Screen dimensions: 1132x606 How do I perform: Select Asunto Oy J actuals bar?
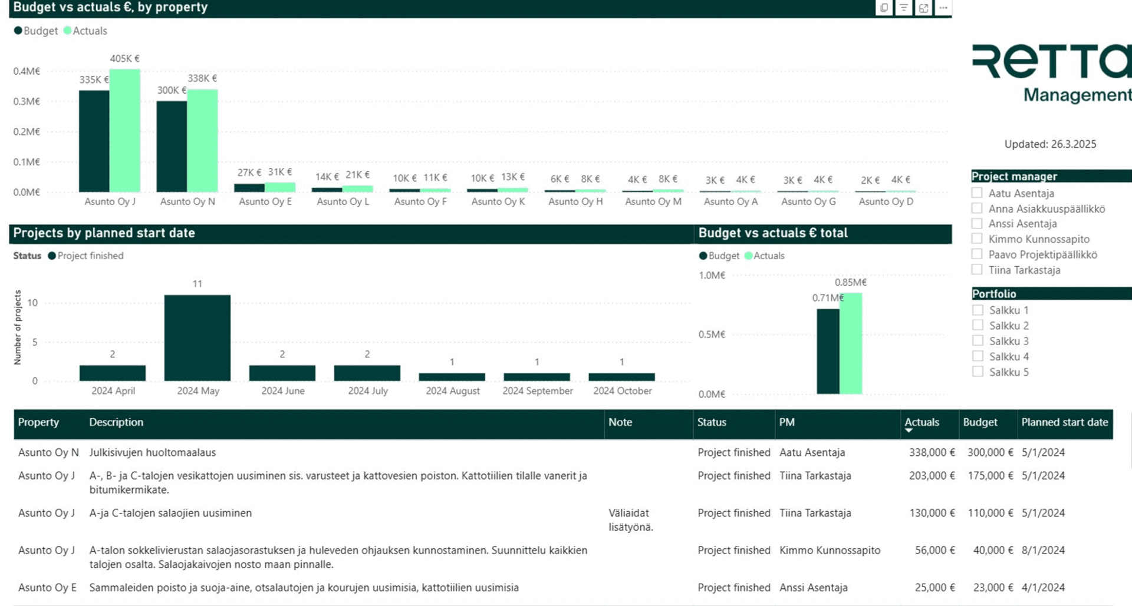(125, 131)
